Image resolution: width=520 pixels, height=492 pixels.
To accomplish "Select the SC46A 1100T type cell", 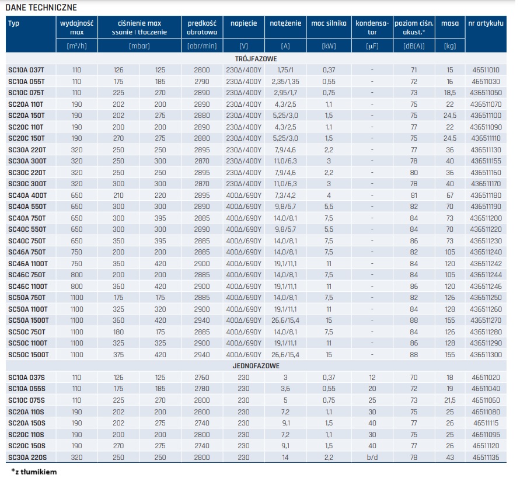I will [x=29, y=264].
